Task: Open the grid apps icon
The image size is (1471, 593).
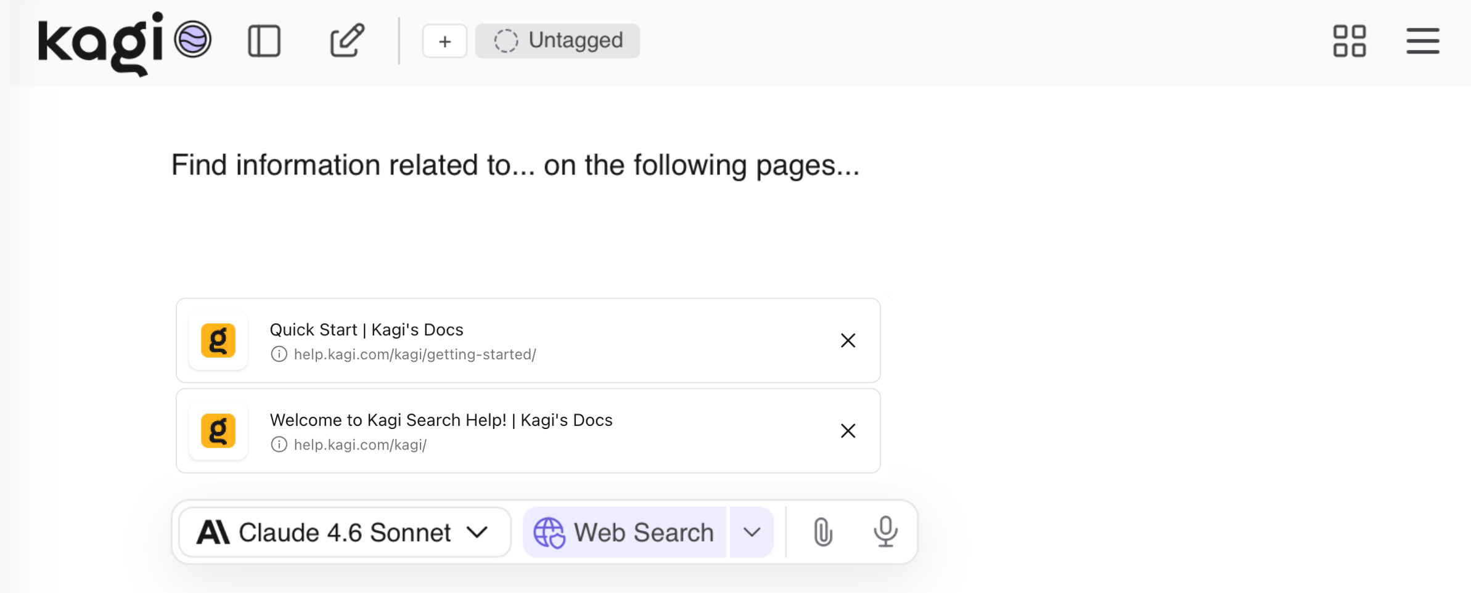Action: point(1350,41)
